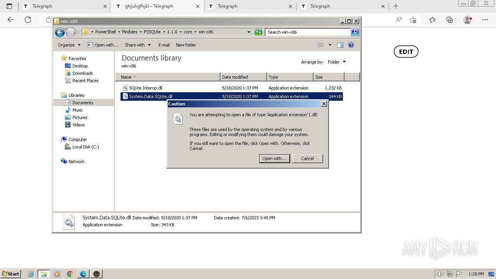
Task: Click the EDIT button on Telegraph page
Action: 406,52
